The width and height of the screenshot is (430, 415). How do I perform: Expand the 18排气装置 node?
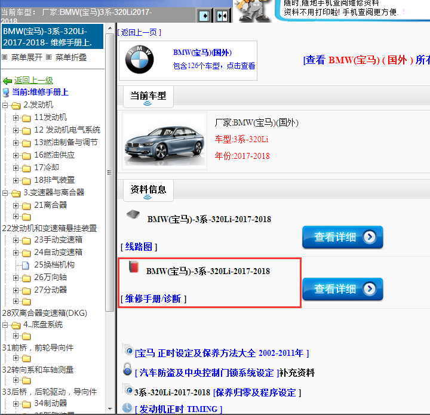pos(16,181)
